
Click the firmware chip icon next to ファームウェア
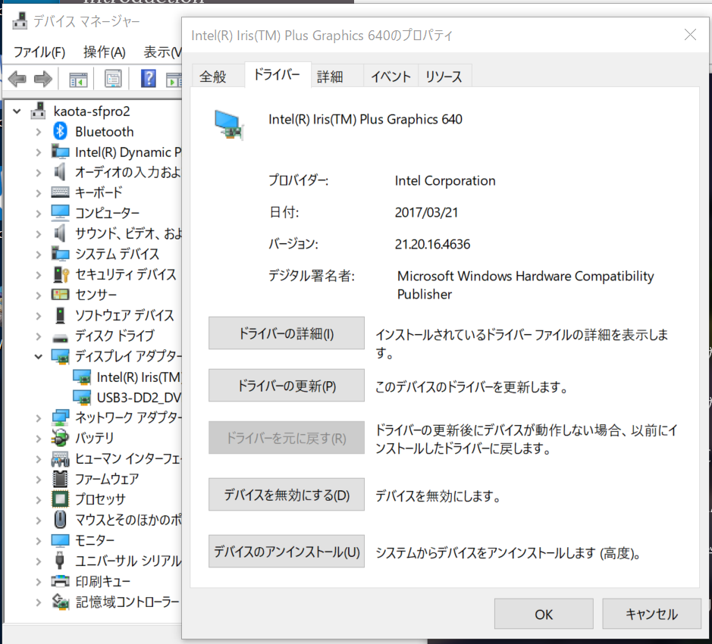(x=60, y=478)
